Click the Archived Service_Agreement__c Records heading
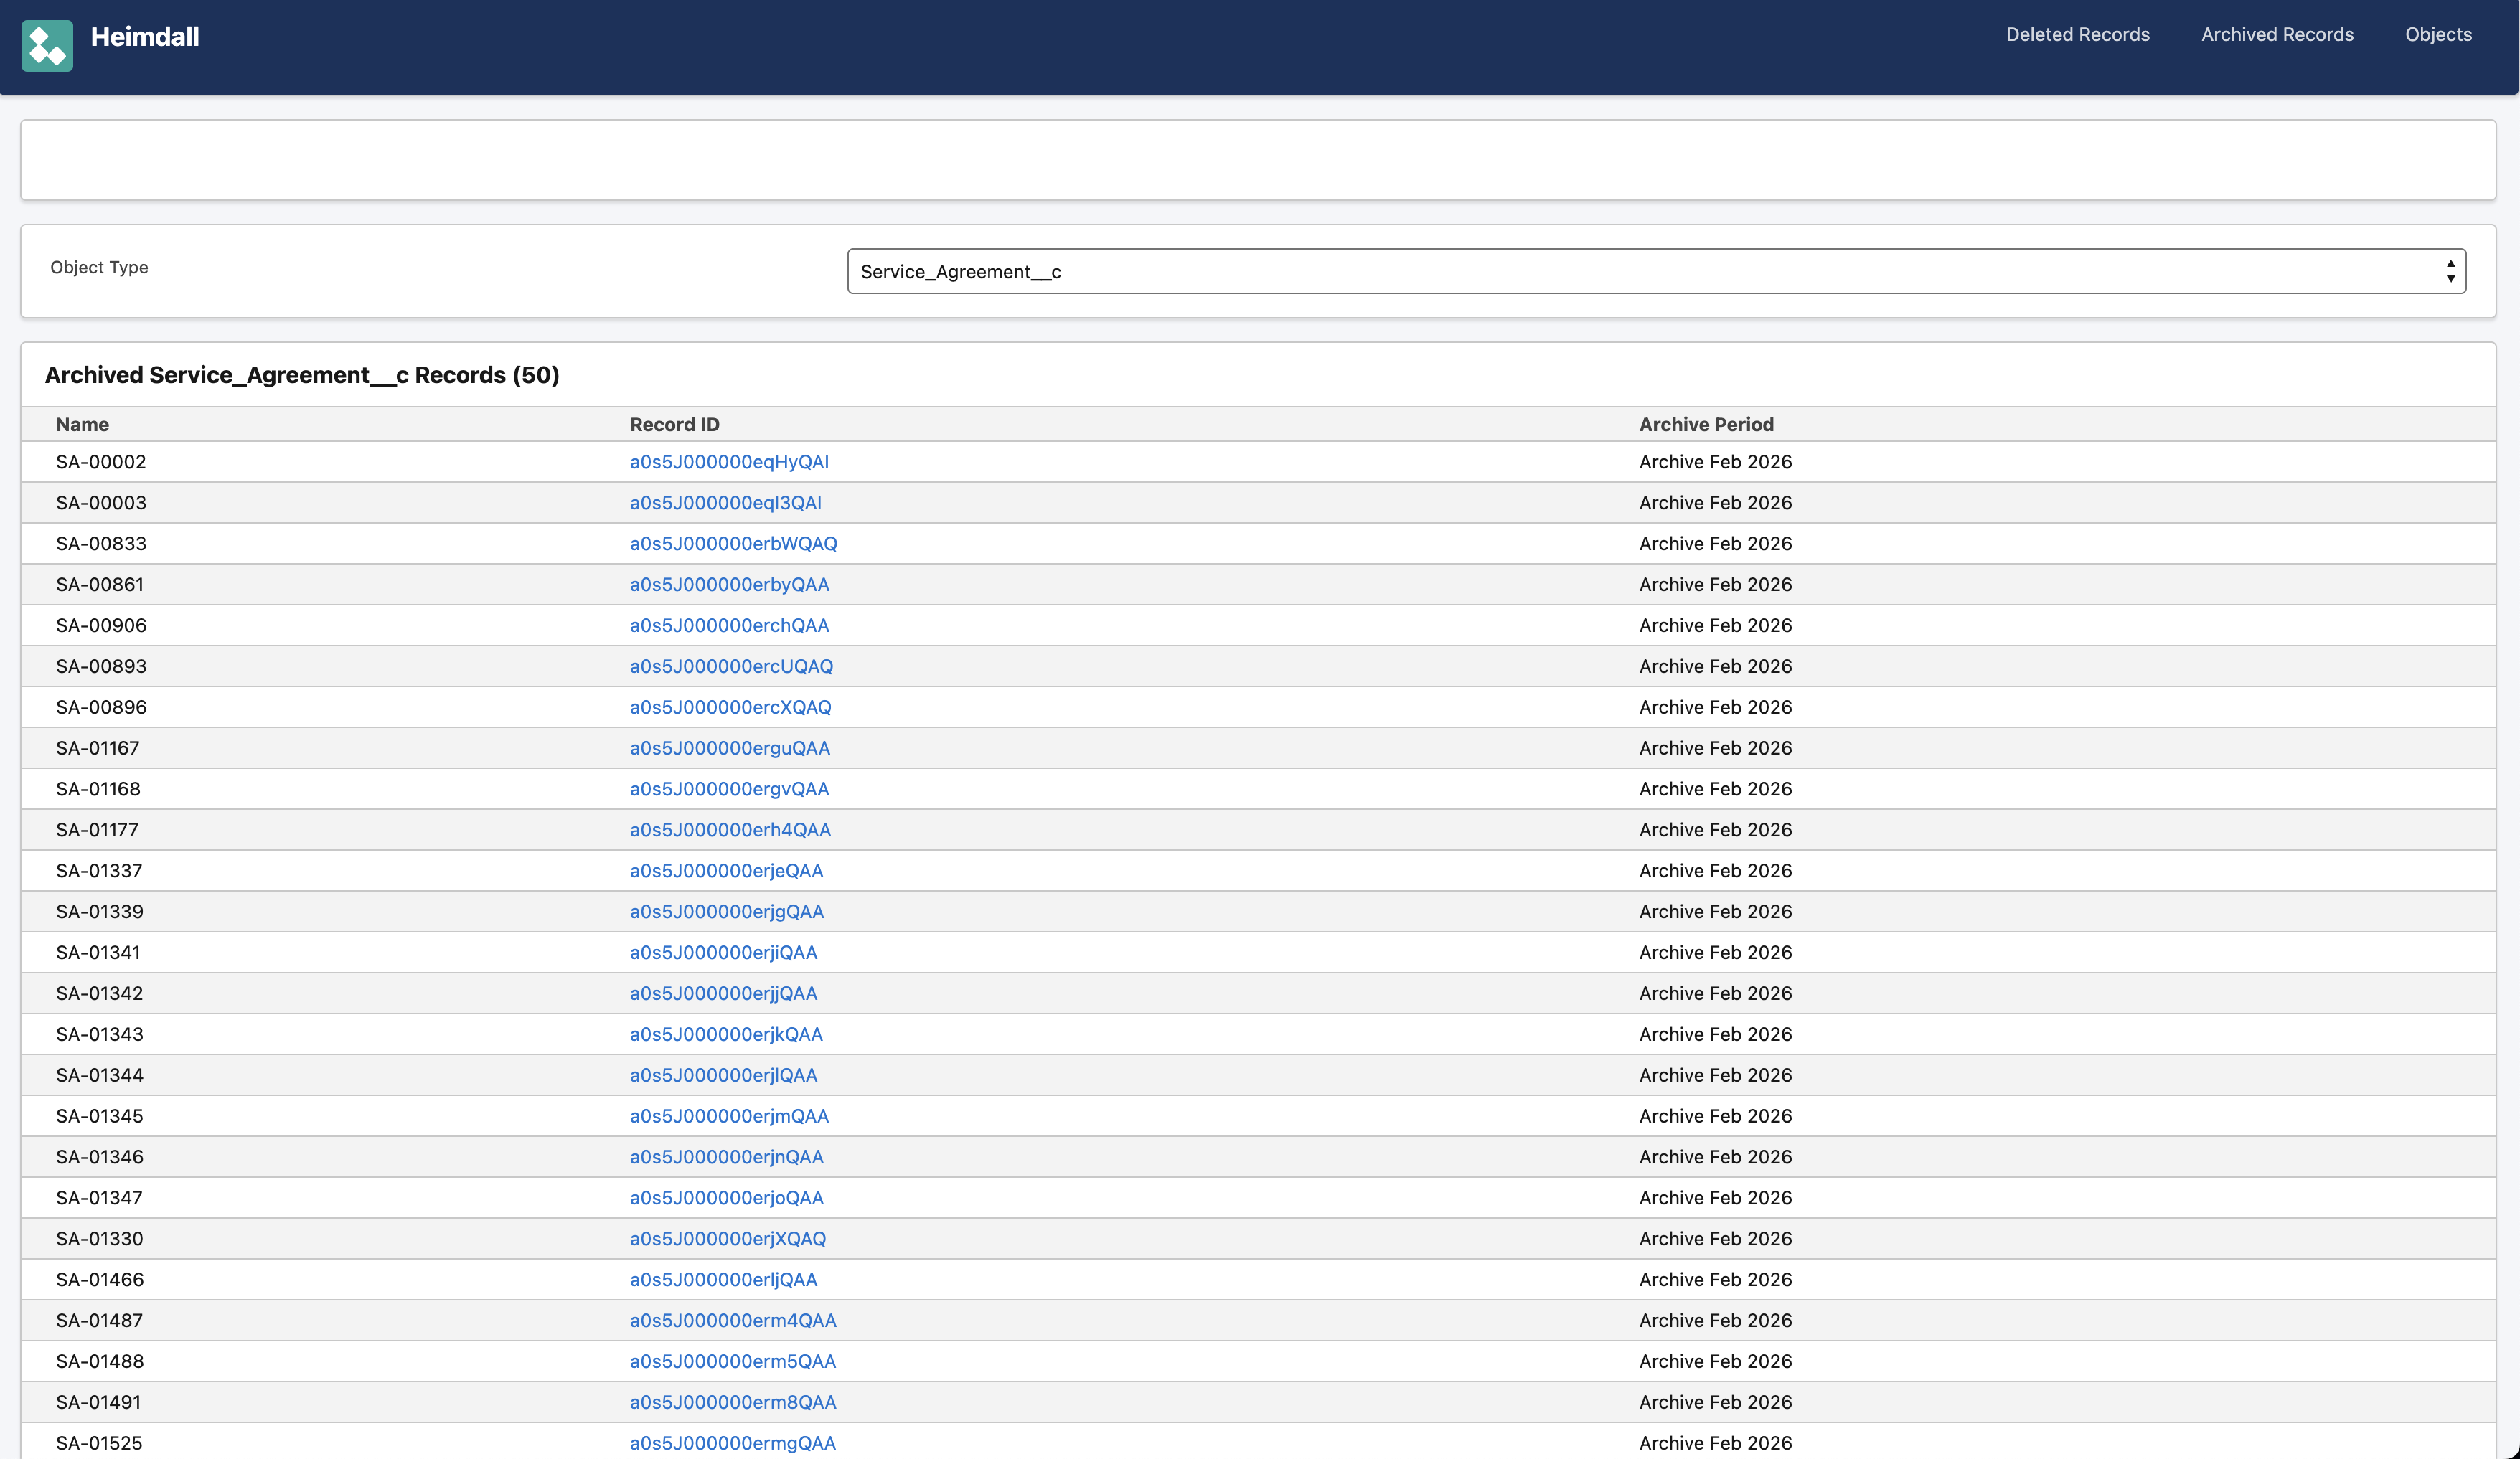The height and width of the screenshot is (1459, 2520). [x=301, y=375]
